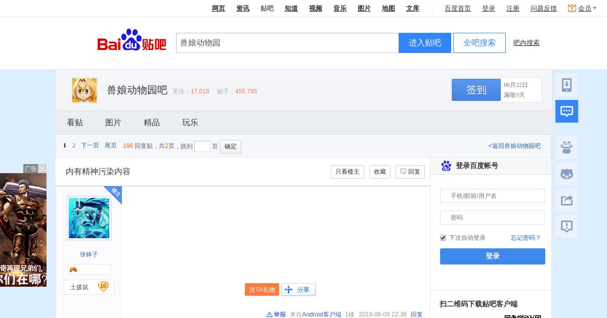Switch to the 图片 forum tab
This screenshot has height=318, width=607.
coord(113,123)
